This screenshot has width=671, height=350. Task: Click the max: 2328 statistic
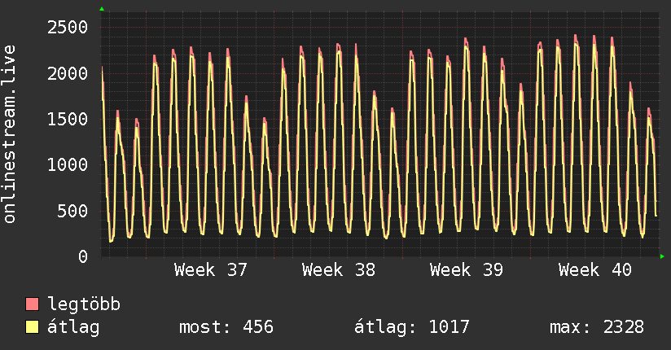tap(597, 327)
